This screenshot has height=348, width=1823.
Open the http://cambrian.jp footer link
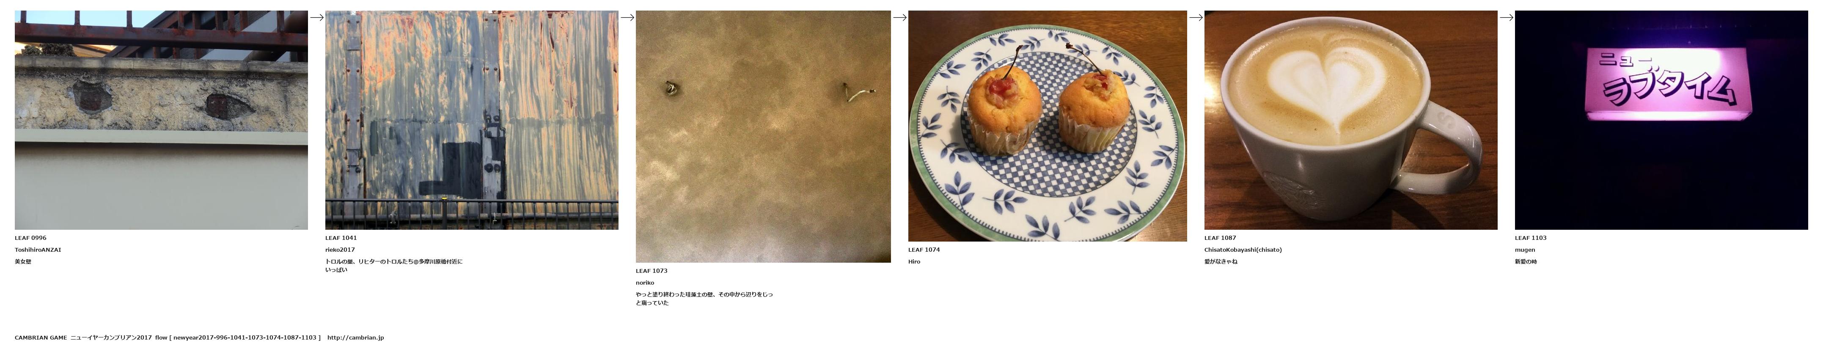pos(355,337)
